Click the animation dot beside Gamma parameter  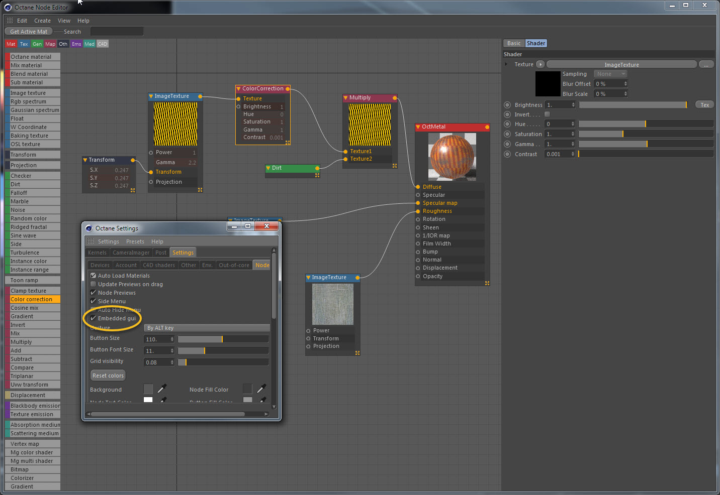pos(507,144)
